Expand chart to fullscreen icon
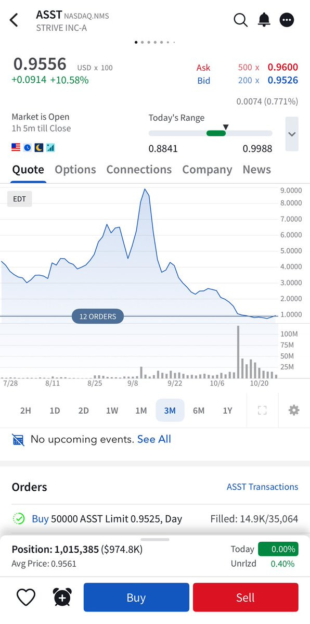The height and width of the screenshot is (624, 310). tap(262, 410)
